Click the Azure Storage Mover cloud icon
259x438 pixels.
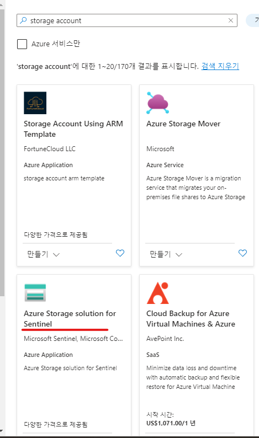pos(158,103)
